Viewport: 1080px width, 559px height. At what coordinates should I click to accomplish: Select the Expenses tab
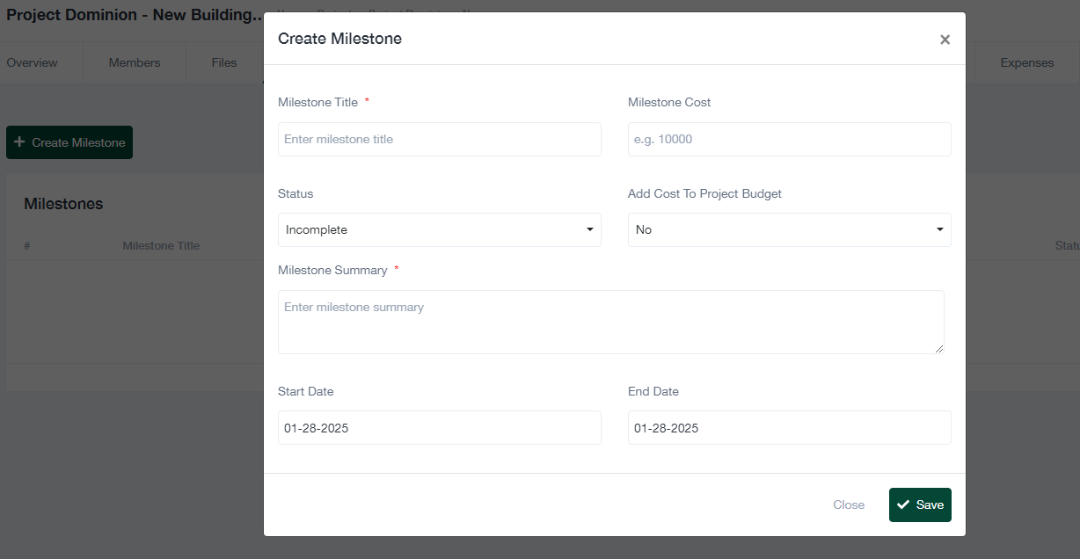(x=1026, y=62)
